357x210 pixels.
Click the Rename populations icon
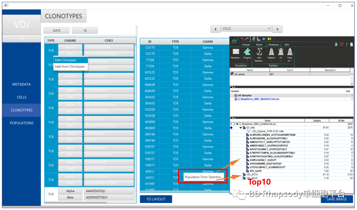click(x=236, y=52)
